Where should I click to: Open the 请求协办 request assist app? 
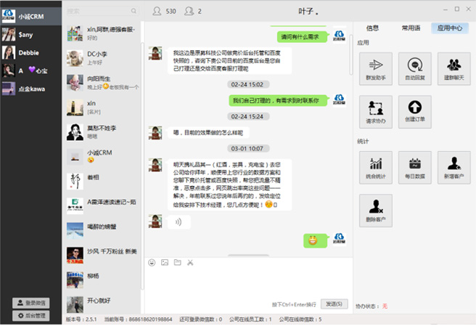(376, 112)
